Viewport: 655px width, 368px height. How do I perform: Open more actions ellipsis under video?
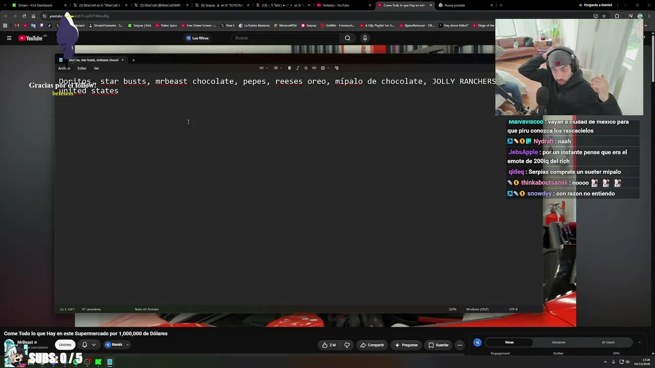(460, 345)
